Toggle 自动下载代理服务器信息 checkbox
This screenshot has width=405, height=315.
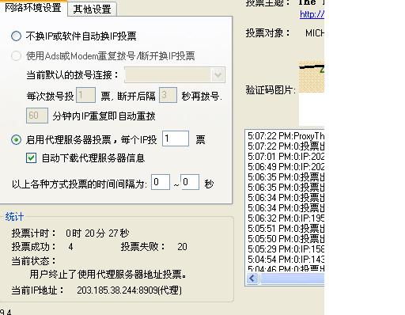coord(31,158)
